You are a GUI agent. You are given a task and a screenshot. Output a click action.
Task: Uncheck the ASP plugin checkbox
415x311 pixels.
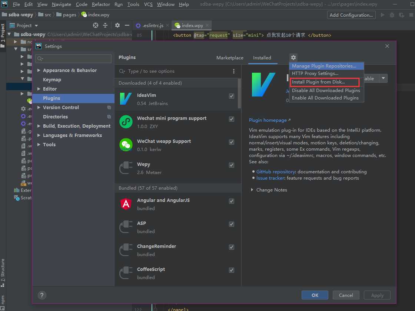click(x=232, y=224)
